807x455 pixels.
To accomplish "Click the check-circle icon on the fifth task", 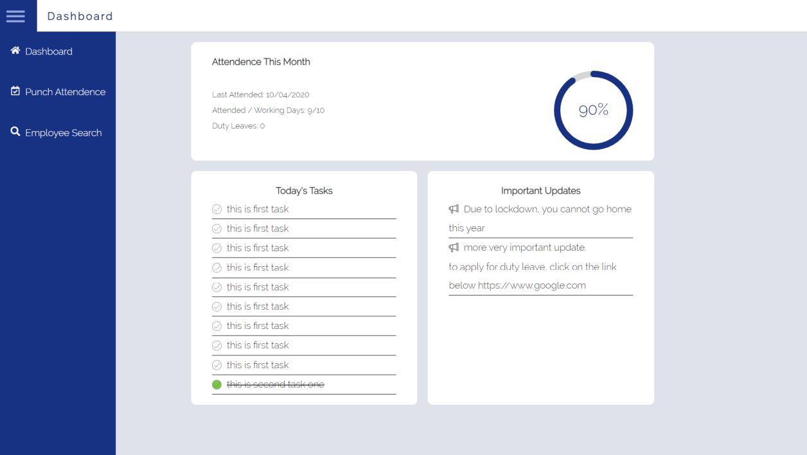I will 217,287.
